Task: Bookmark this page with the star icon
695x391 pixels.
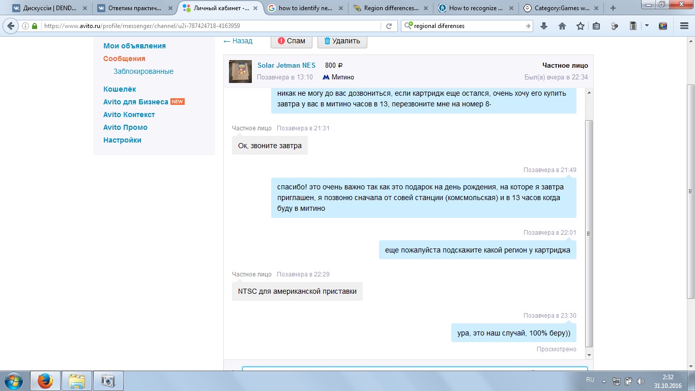Action: click(581, 26)
